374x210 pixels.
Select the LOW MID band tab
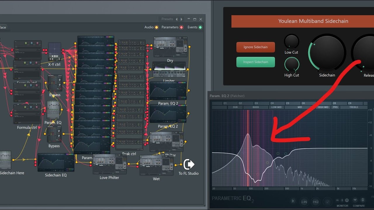(276, 107)
